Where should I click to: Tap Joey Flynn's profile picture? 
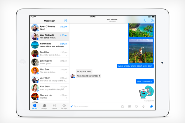click(x=35, y=79)
